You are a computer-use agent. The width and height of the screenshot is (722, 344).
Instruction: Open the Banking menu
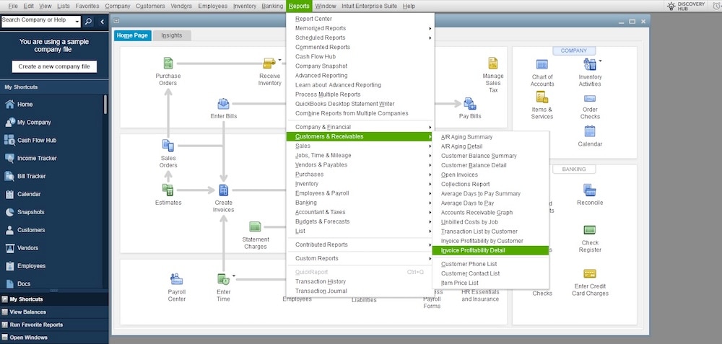[x=272, y=6]
